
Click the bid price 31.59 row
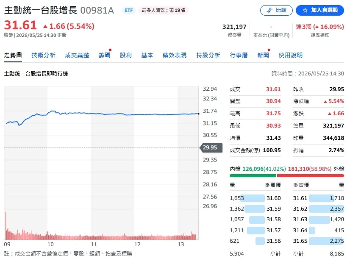coord(255,209)
